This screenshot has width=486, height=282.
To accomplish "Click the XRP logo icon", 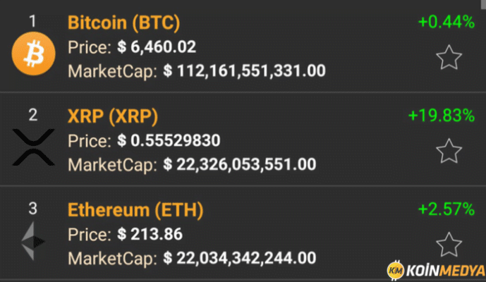I will 33,147.
